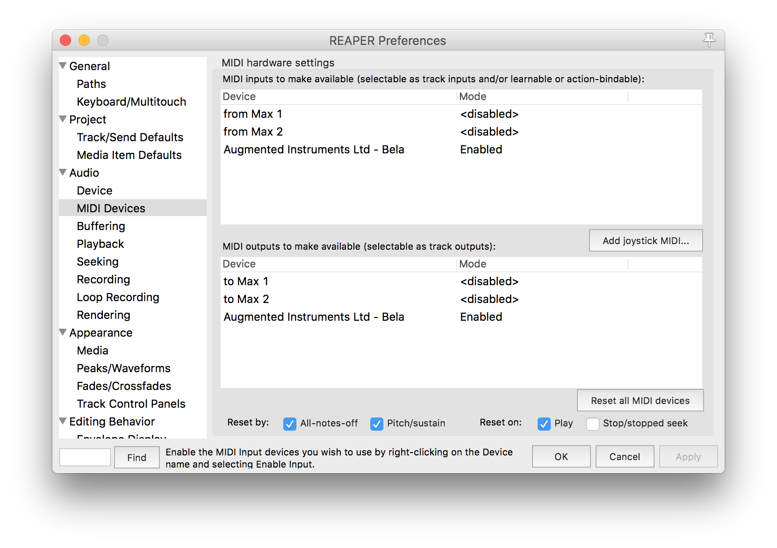
Task: Select the Audio category label
Action: click(x=84, y=173)
